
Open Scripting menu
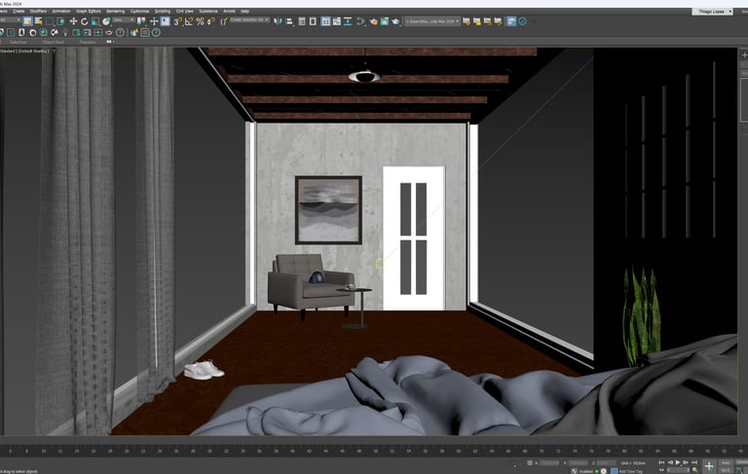click(163, 11)
